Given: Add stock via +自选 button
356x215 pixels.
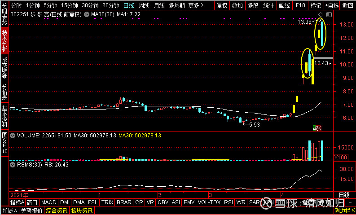Looking at the screenshot, I should click(331, 5).
